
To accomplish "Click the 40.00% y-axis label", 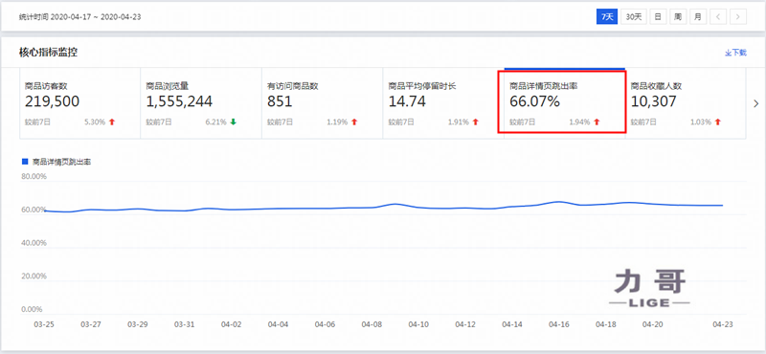I will pyautogui.click(x=34, y=243).
